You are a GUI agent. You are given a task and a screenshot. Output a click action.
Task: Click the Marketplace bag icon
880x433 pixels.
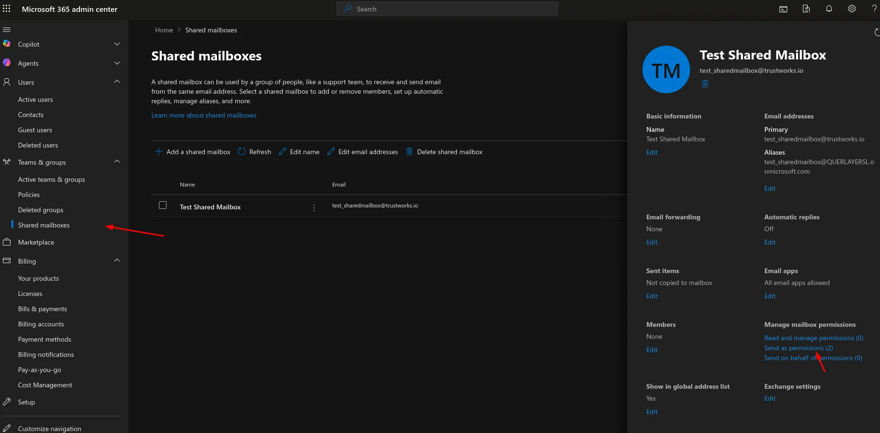coord(7,242)
